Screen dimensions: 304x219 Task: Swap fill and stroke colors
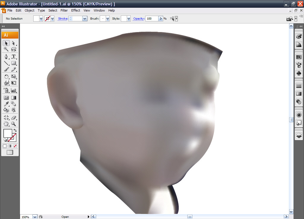[15, 130]
